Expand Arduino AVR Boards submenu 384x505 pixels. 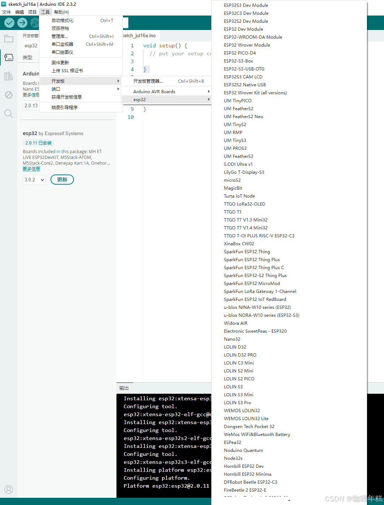[166, 92]
